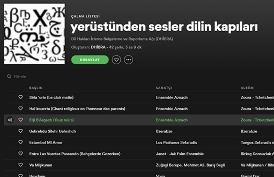Pause playback with the DURAKLAT button
This screenshot has height=177, width=274.
tap(90, 60)
